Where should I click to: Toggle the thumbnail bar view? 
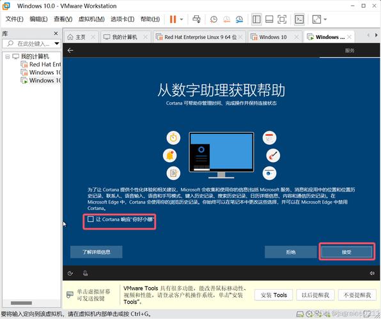click(269, 19)
